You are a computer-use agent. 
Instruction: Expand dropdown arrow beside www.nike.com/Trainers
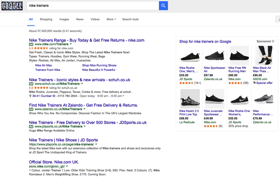(x=71, y=44)
